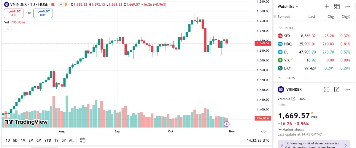Click the red flag next to VNINDEX
The width and height of the screenshot is (356, 148).
pos(53,4)
